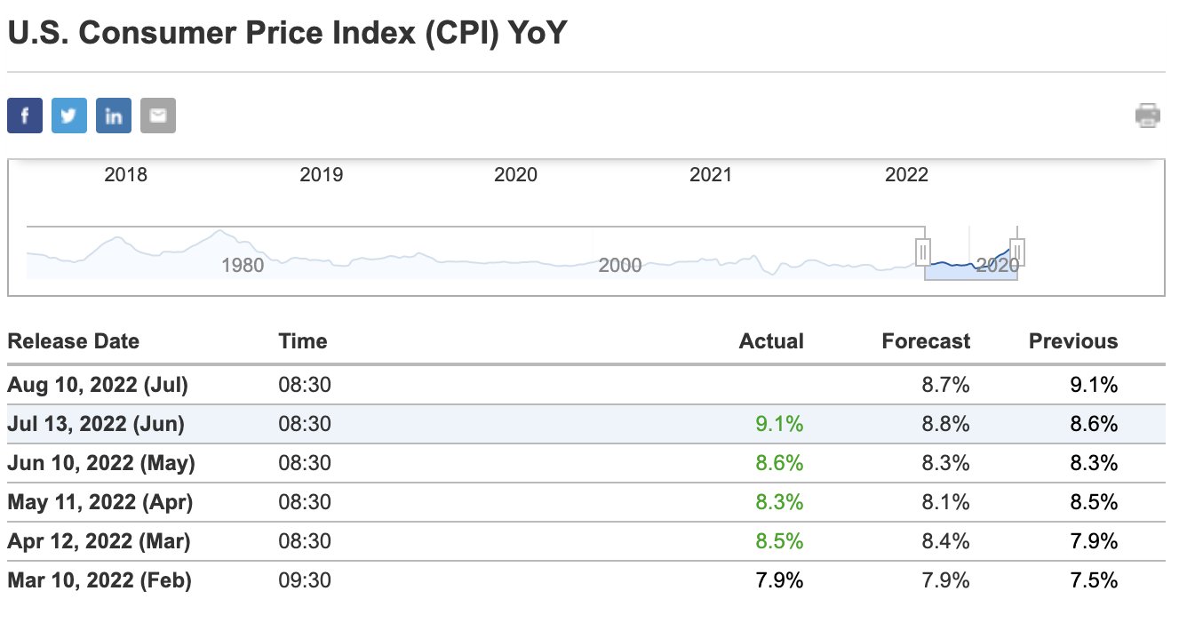
Task: Click the 2022 year axis label
Action: click(906, 174)
